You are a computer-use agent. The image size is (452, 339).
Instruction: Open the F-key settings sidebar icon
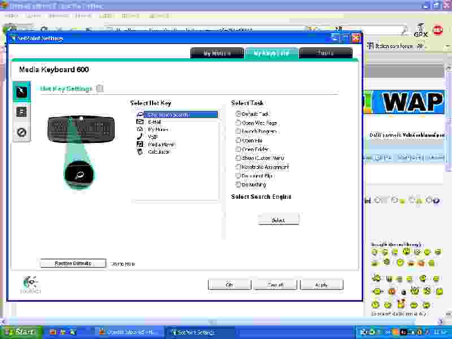(x=21, y=112)
